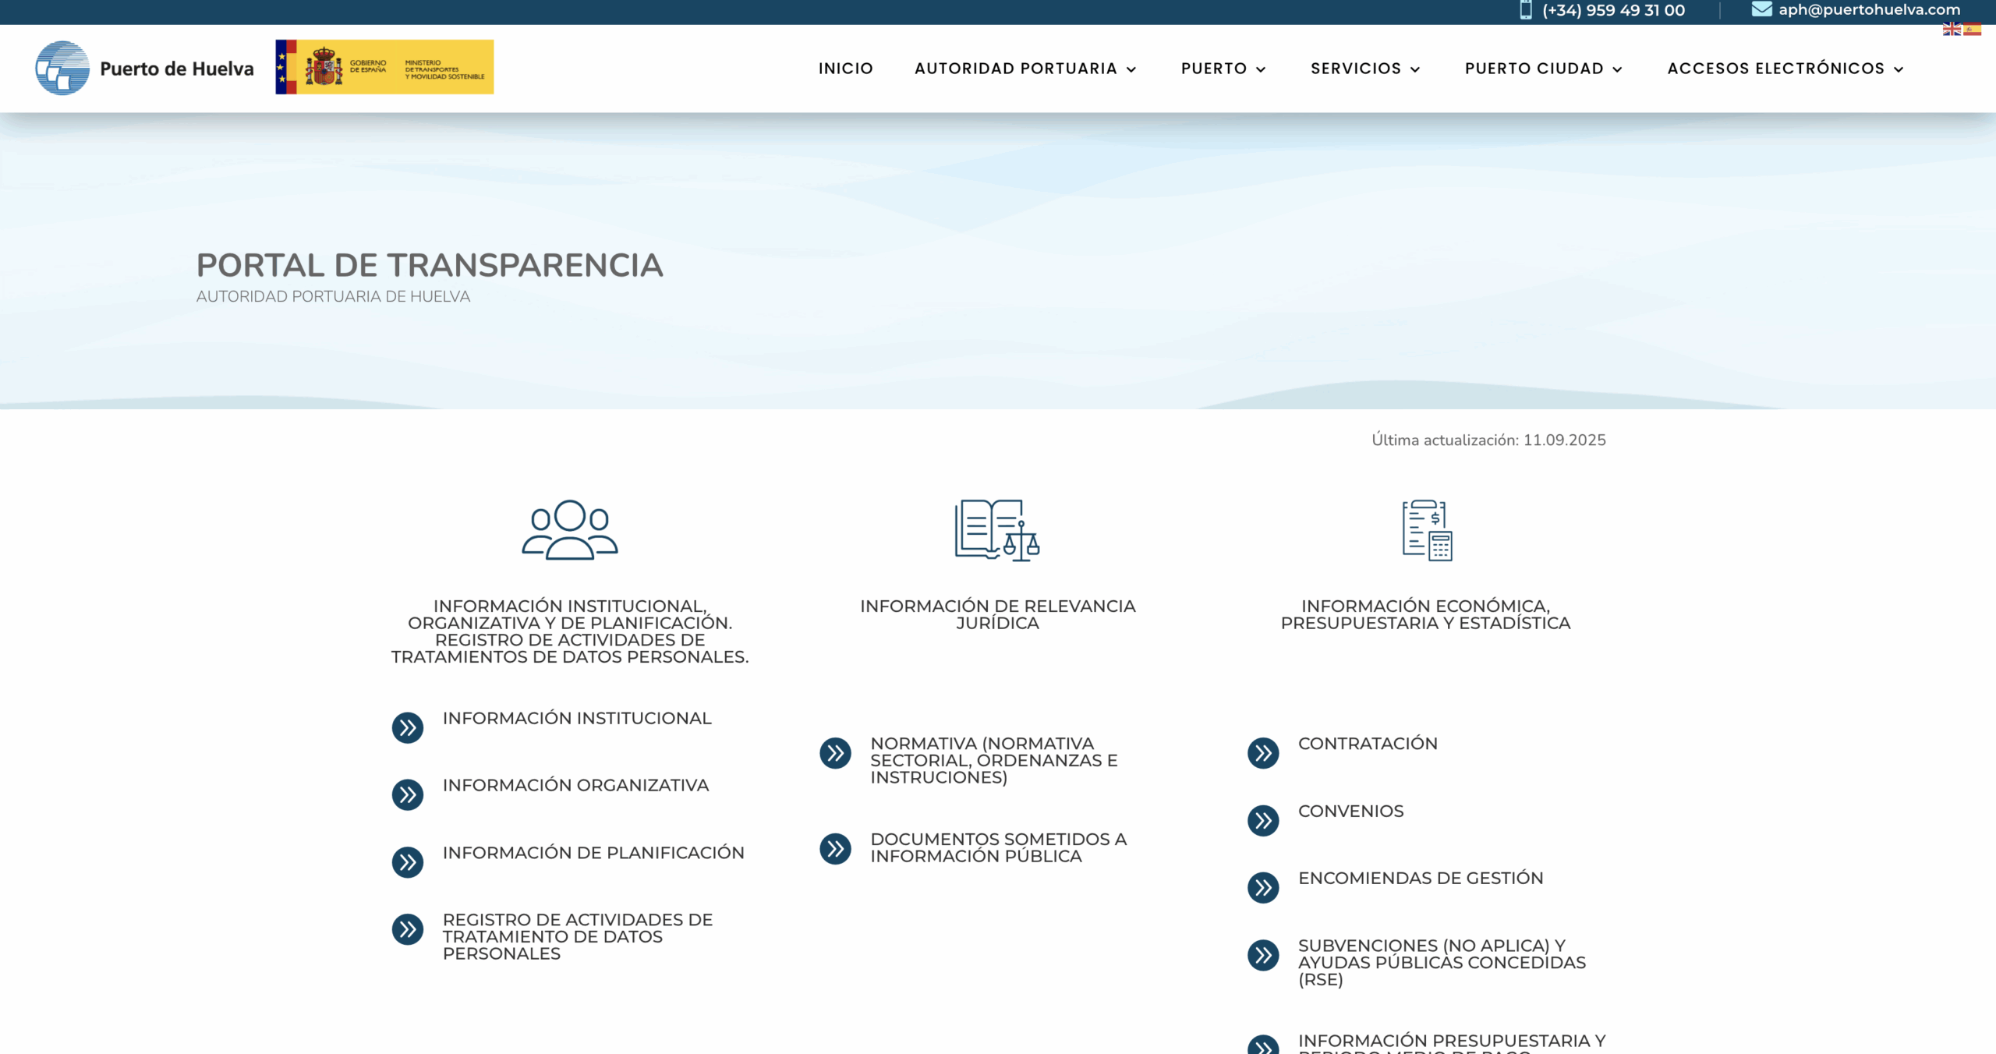This screenshot has width=1996, height=1054.
Task: Open the Puerto Ciudad menu
Action: (x=1543, y=69)
